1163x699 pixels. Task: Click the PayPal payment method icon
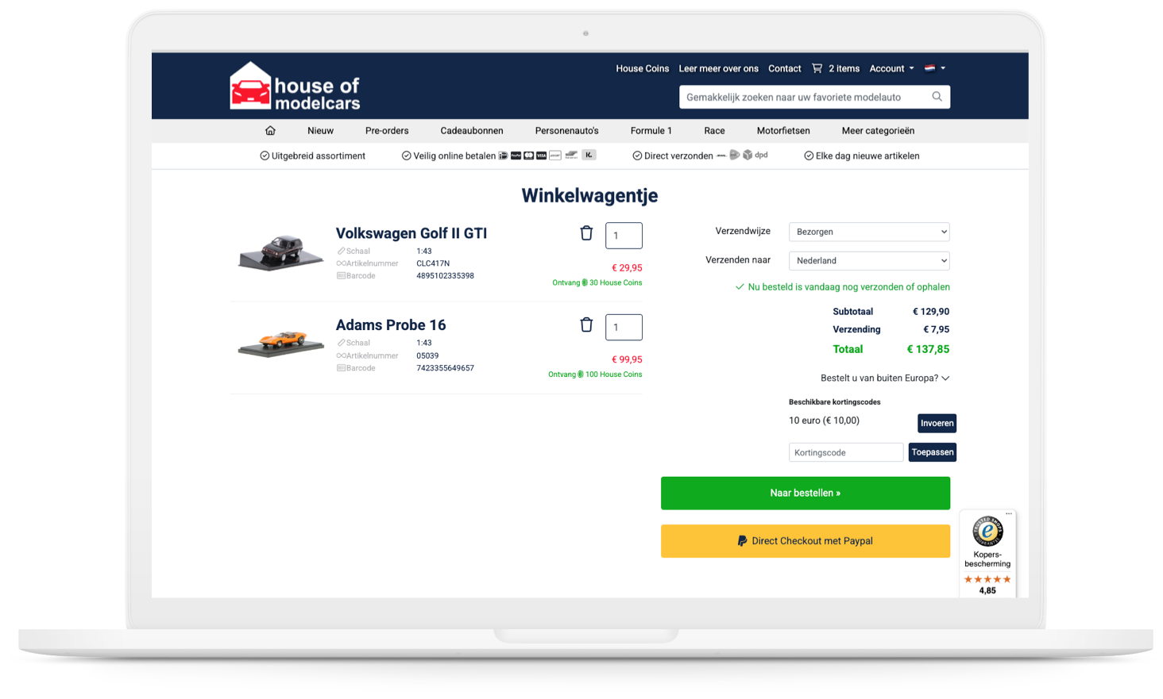tap(516, 156)
